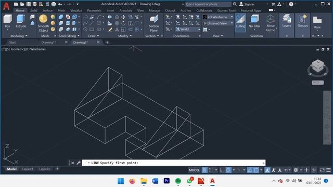The image size is (333, 187).
Task: Select the Box modeling tool
Action: coord(8,21)
